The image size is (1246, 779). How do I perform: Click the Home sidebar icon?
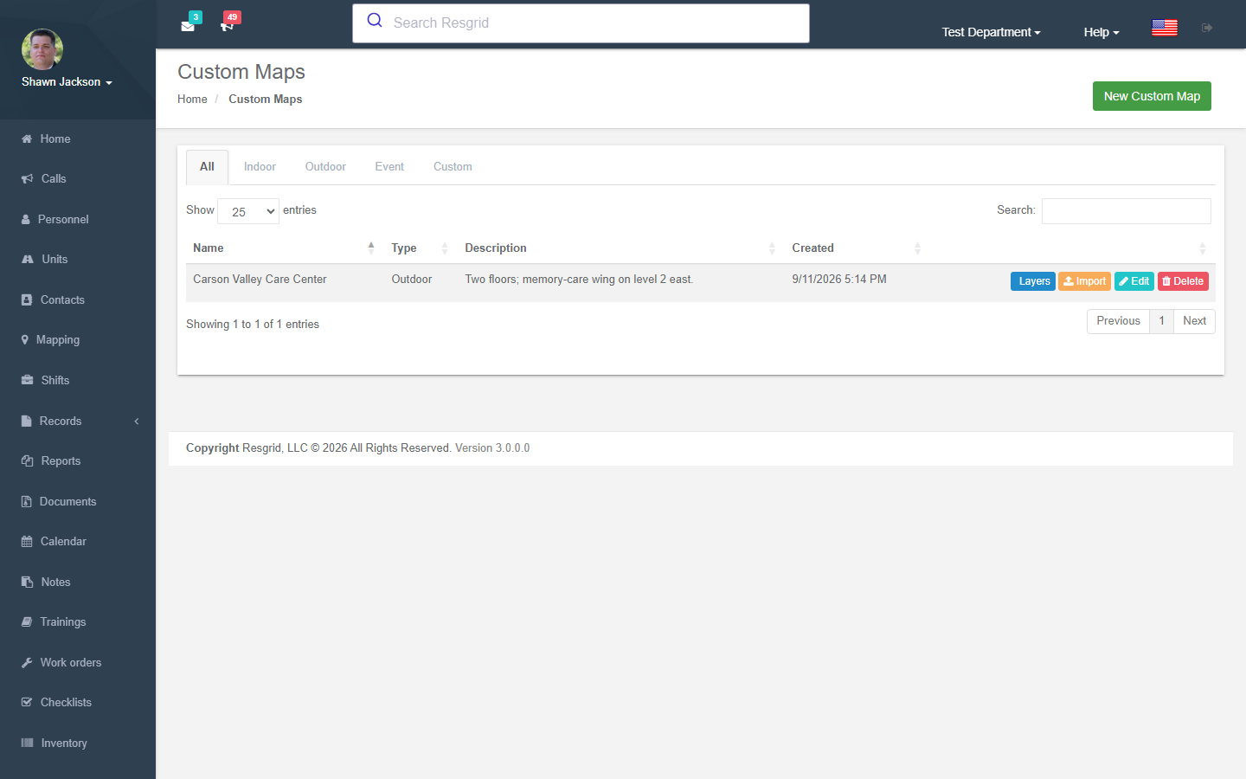pos(27,138)
